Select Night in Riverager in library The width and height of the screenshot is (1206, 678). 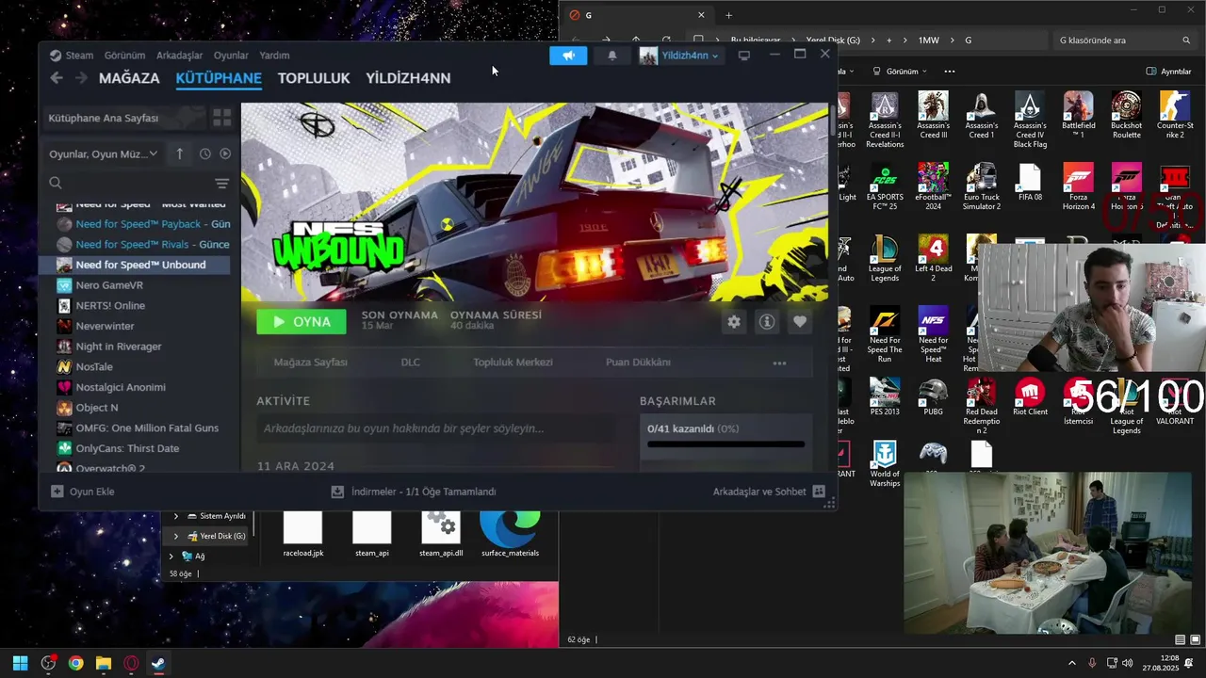coord(119,347)
